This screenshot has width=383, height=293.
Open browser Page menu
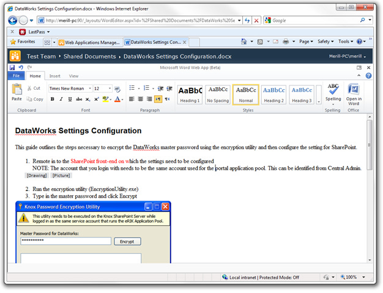click(306, 42)
